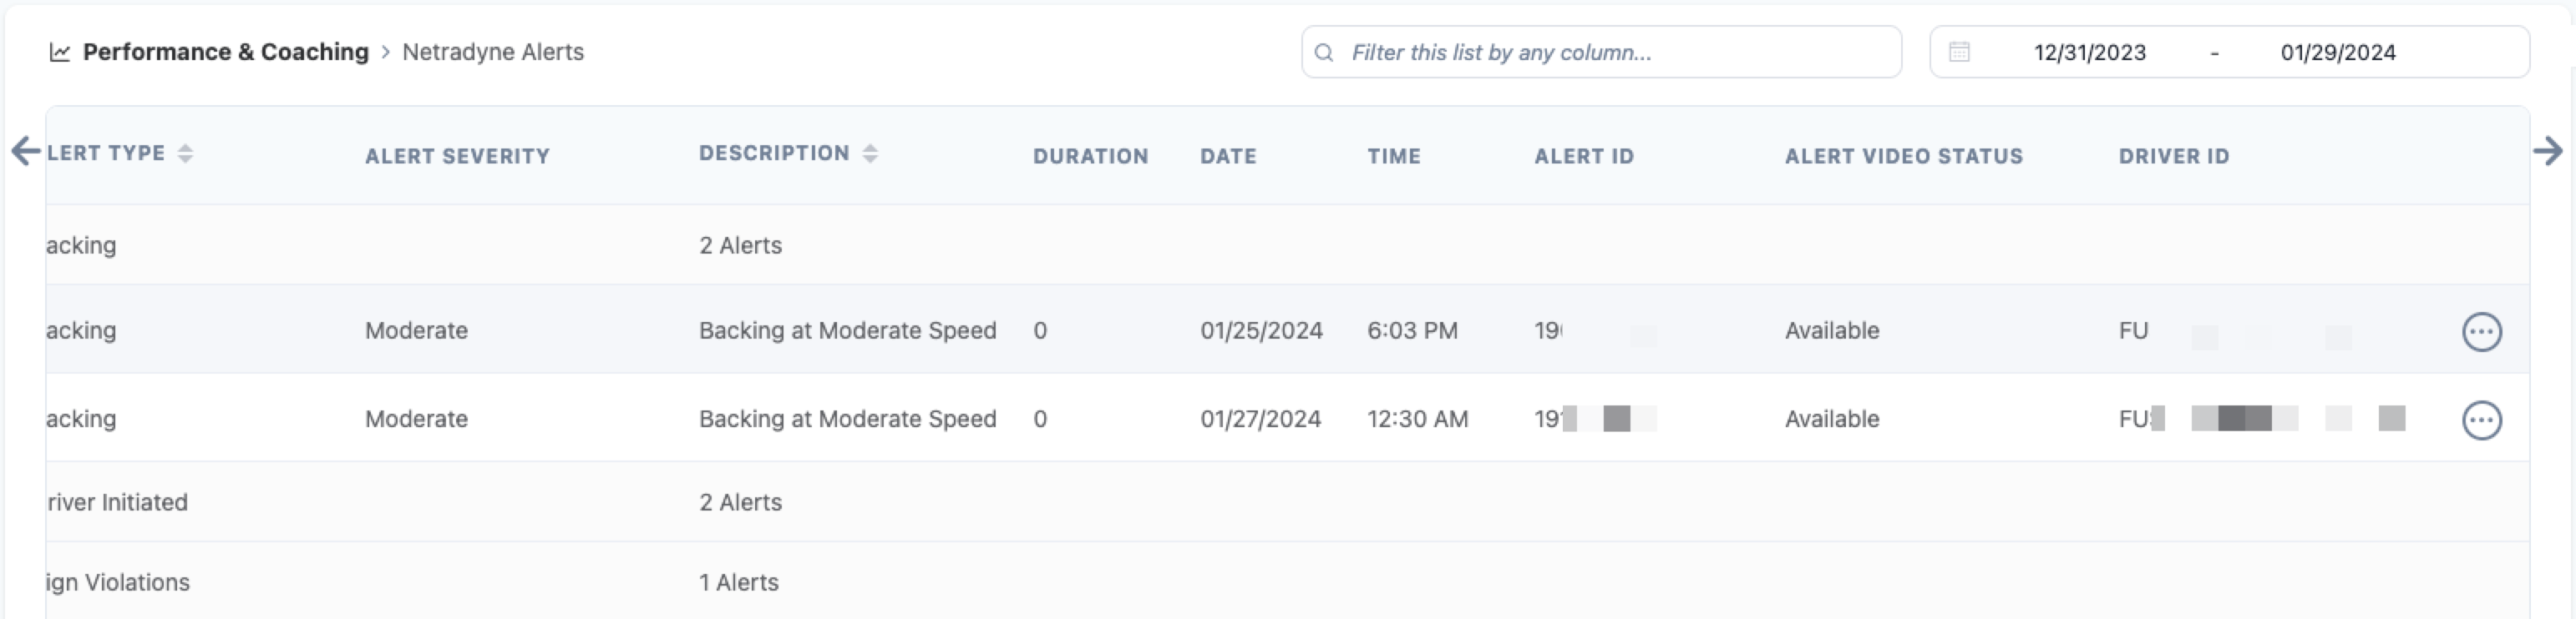Image resolution: width=2576 pixels, height=619 pixels.
Task: Click the left scroll arrow of table
Action: click(26, 152)
